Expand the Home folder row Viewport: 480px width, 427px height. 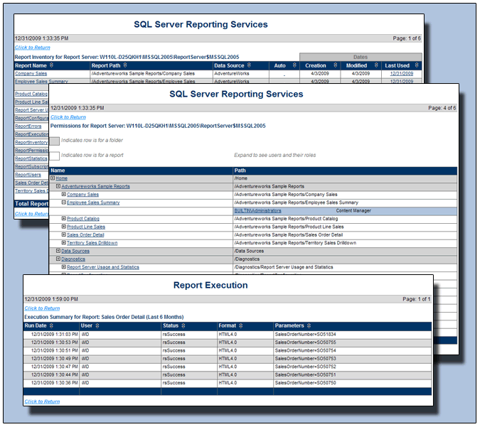pyautogui.click(x=53, y=178)
